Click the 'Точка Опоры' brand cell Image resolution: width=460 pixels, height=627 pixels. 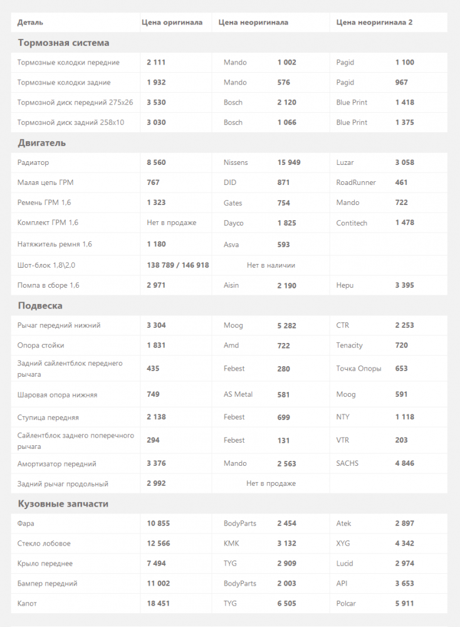coord(358,369)
